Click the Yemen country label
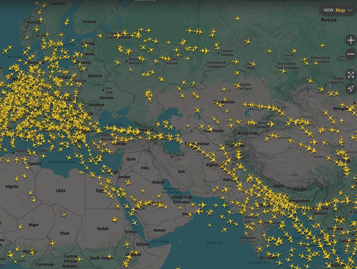Screen dimensions: 357x269 (x=159, y=230)
